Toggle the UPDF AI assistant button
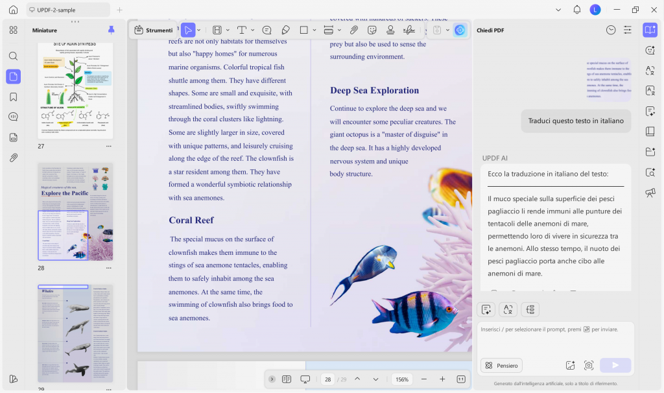 [x=460, y=30]
